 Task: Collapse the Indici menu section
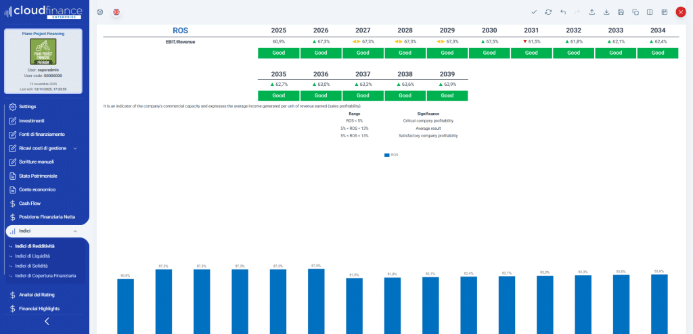pos(74,231)
